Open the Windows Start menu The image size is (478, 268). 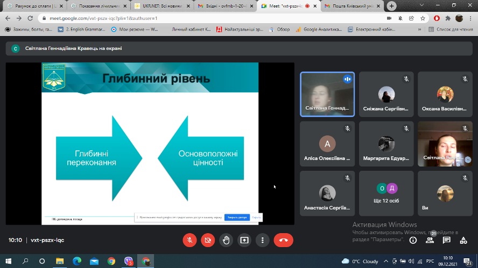(8, 261)
